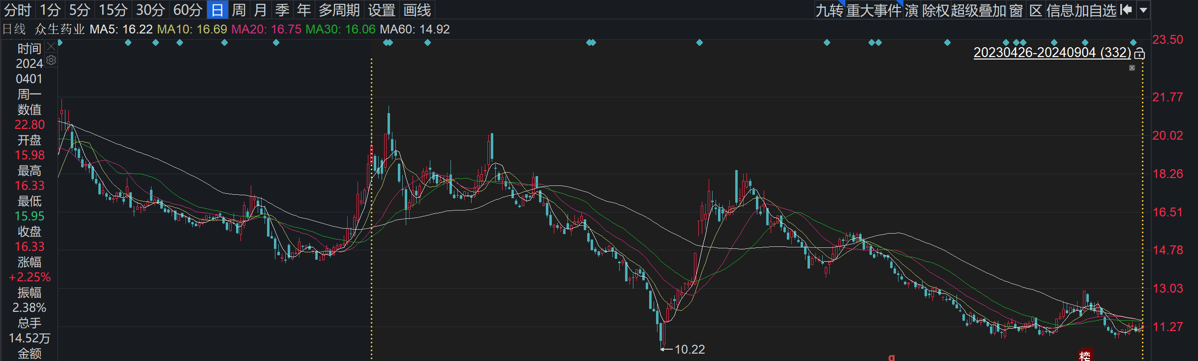
Task: Open the toolbar dropdown arrow
Action: click(1143, 10)
